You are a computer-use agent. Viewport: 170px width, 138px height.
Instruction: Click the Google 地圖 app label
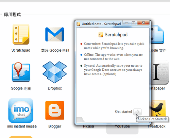(21, 88)
